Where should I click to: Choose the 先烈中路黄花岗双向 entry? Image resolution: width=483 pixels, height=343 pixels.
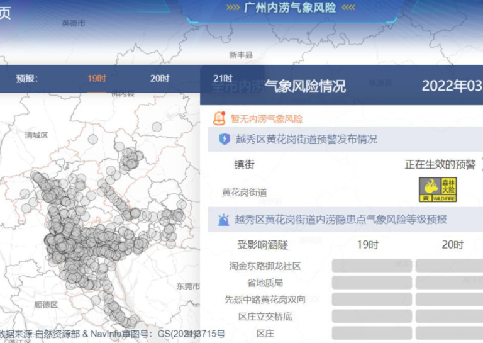point(265,300)
